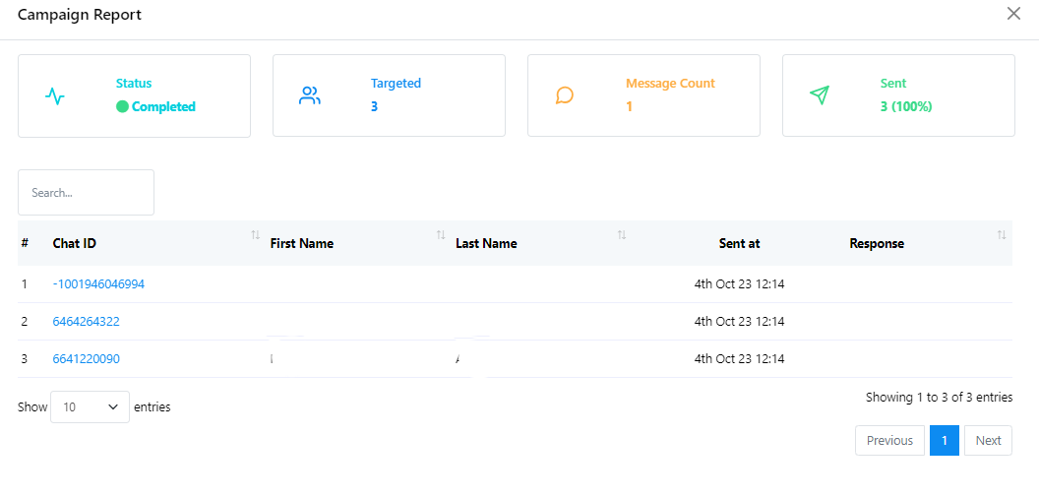Close the Campaign Report dialog

pos(1013,14)
